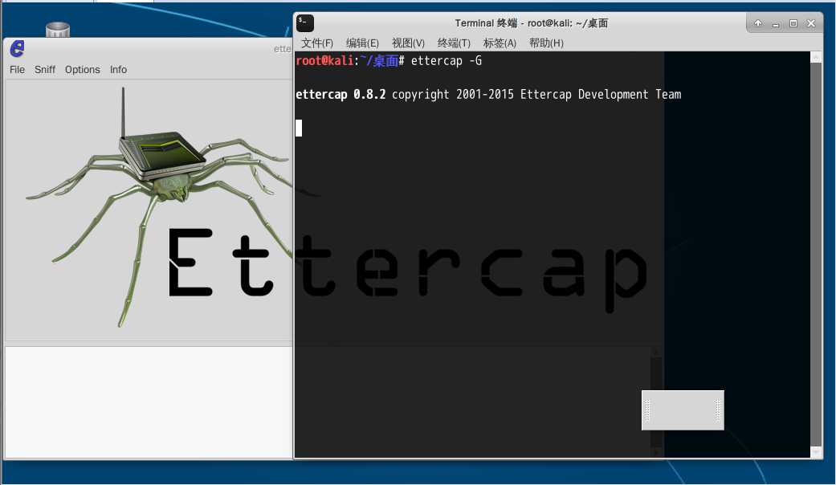Open the Trash icon on the desktop

pos(58,30)
